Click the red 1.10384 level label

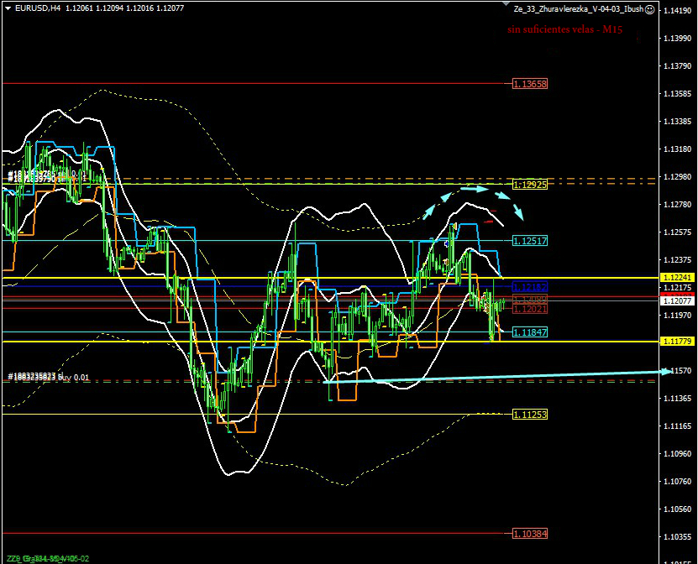coord(530,534)
